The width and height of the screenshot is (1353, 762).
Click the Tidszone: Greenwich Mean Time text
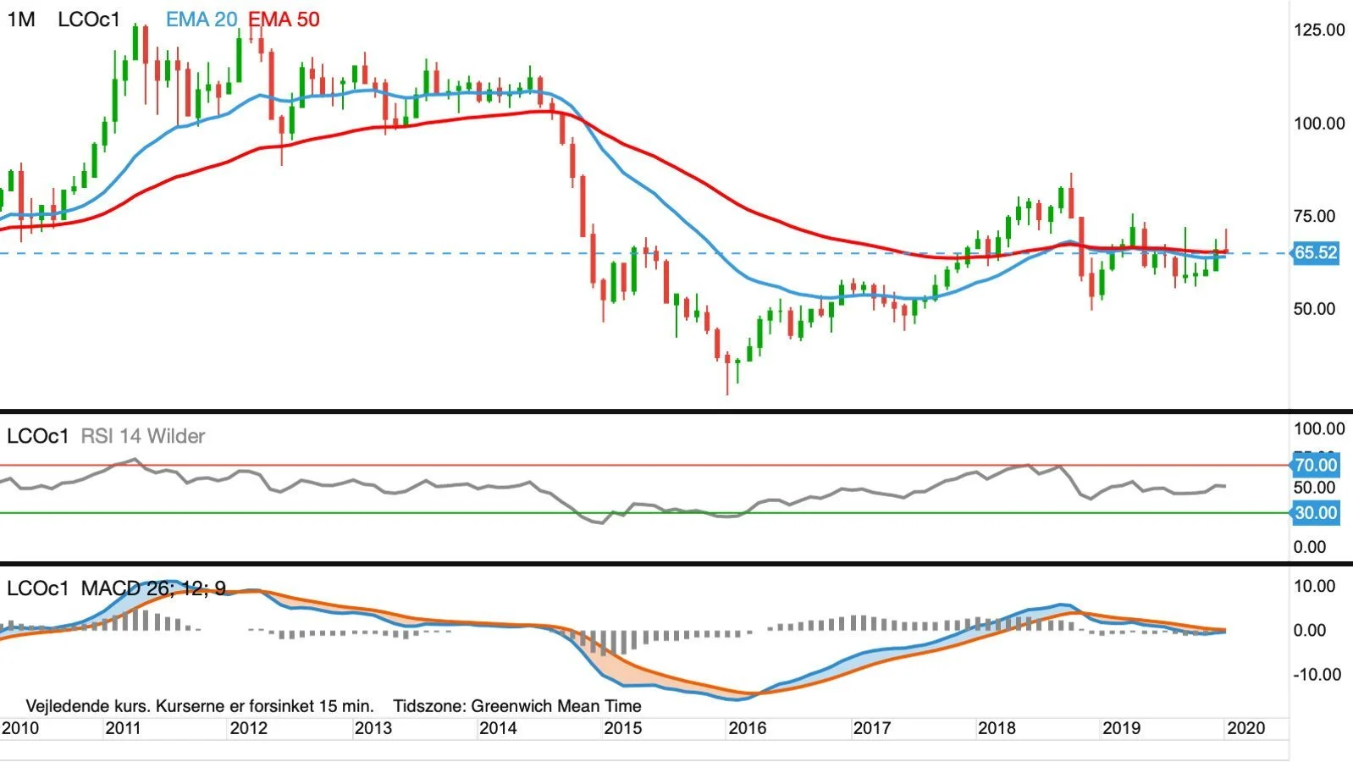pos(517,706)
